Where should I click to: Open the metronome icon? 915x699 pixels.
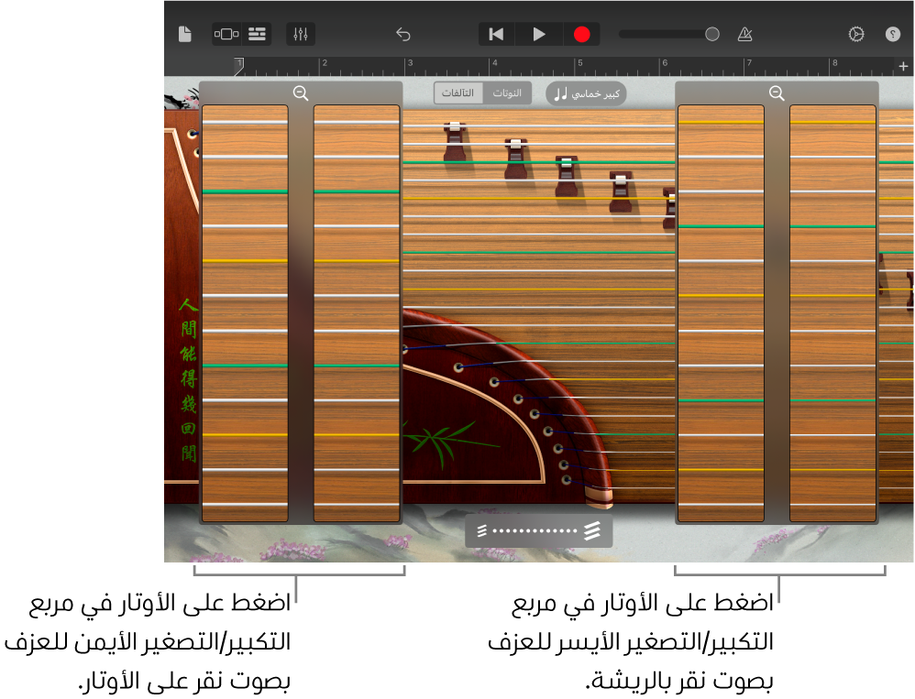[744, 34]
